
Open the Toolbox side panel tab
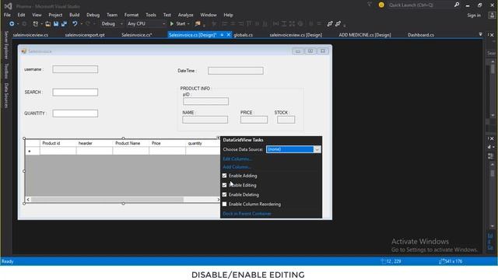click(x=6, y=71)
